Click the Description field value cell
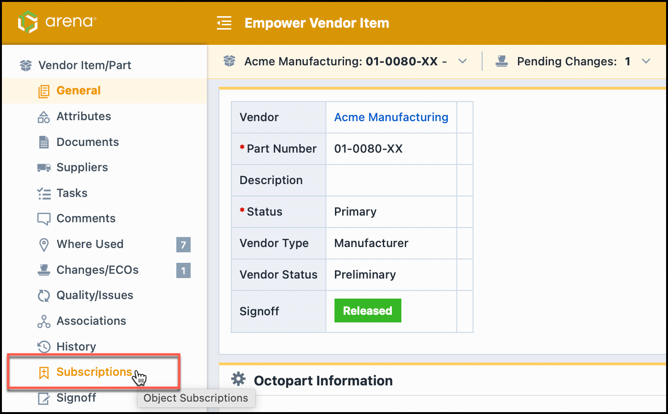Image resolution: width=668 pixels, height=414 pixels. coord(391,180)
